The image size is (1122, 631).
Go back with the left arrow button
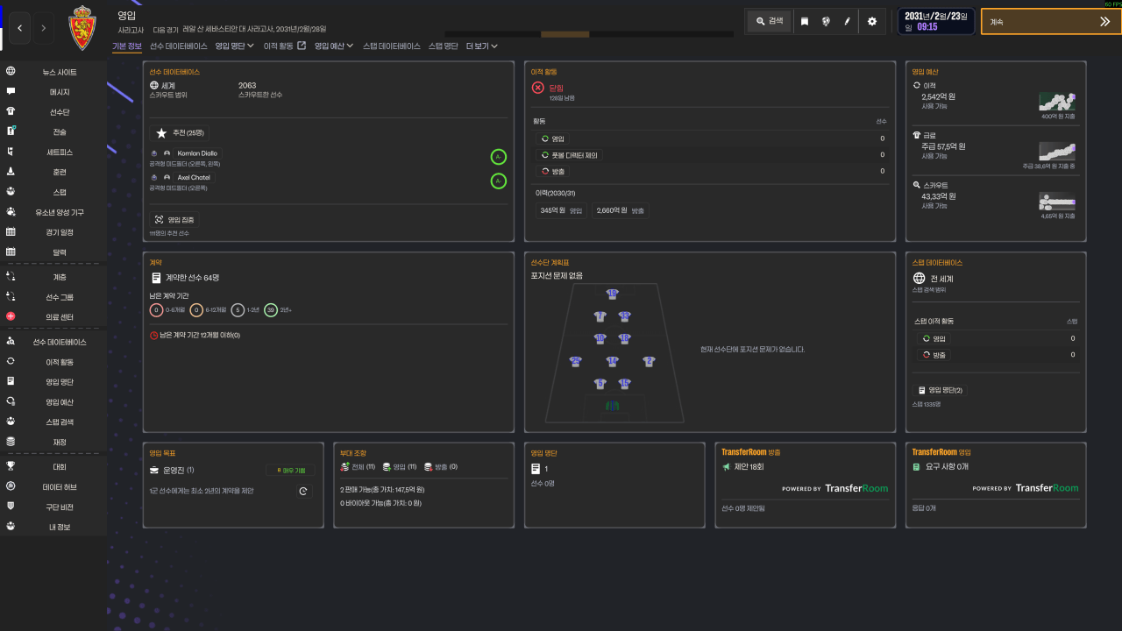click(19, 28)
